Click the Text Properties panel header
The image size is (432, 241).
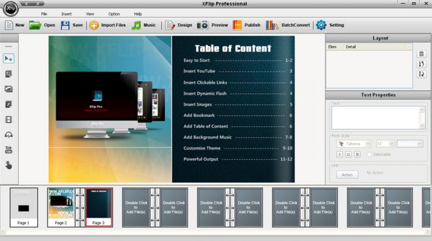(378, 95)
